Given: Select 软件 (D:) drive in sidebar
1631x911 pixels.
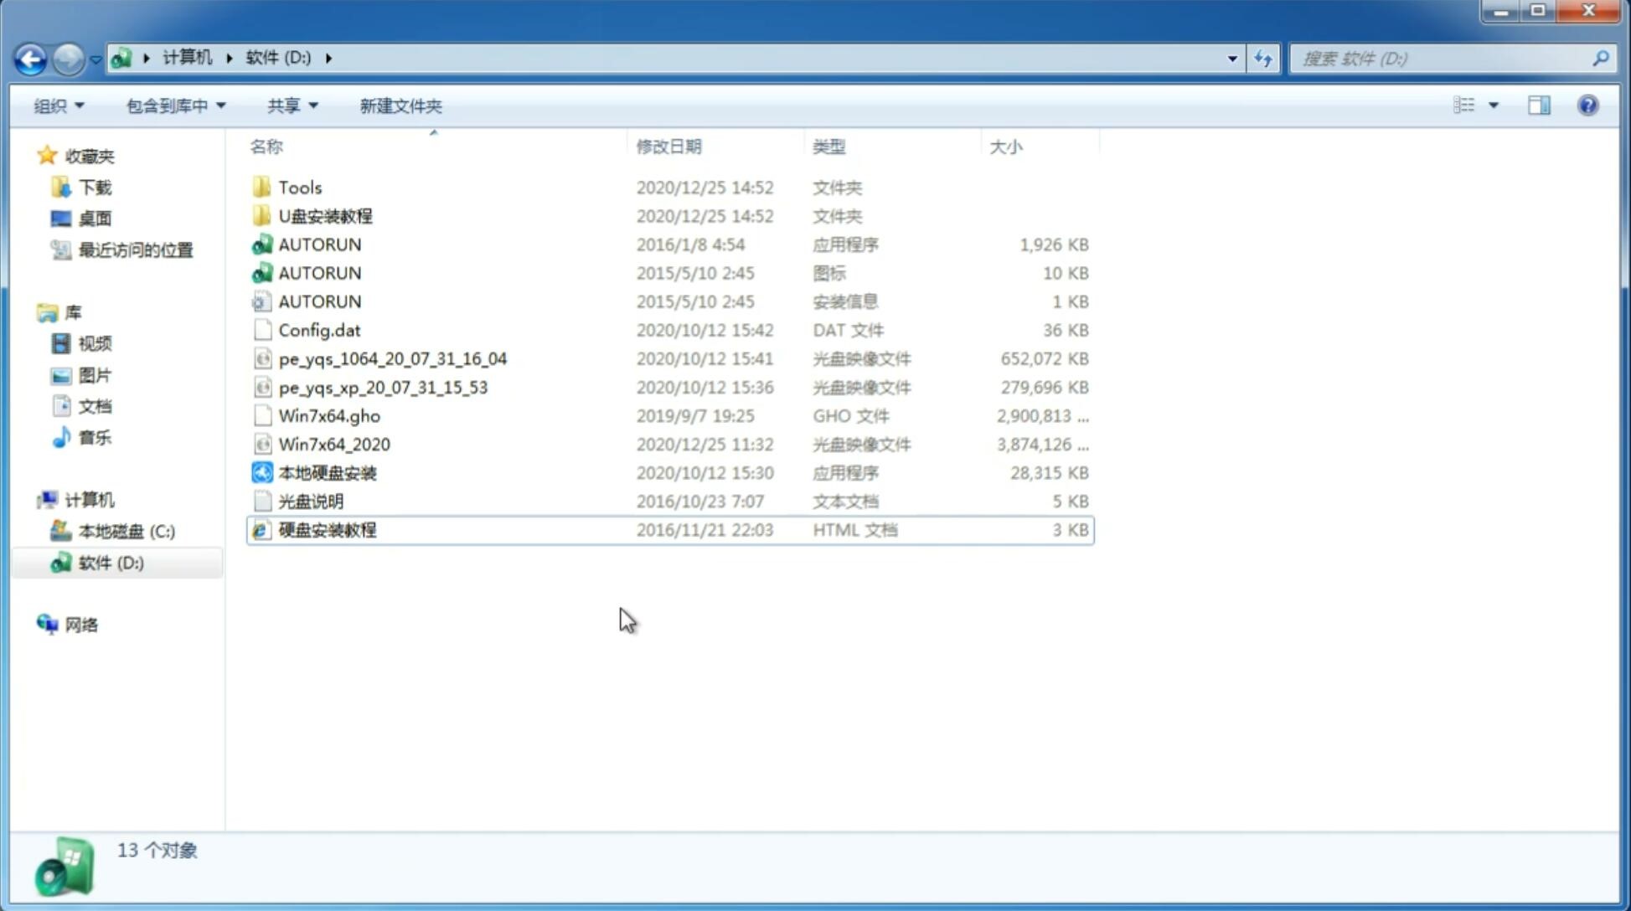Looking at the screenshot, I should 111,563.
